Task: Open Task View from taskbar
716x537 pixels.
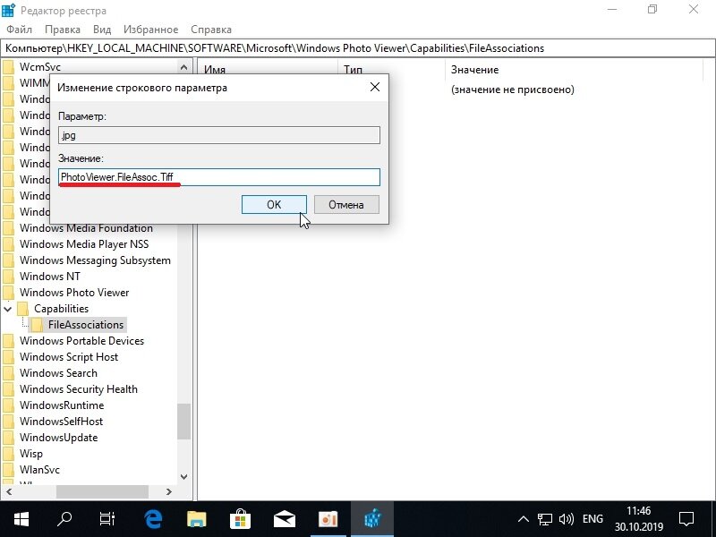Action: pos(107,519)
